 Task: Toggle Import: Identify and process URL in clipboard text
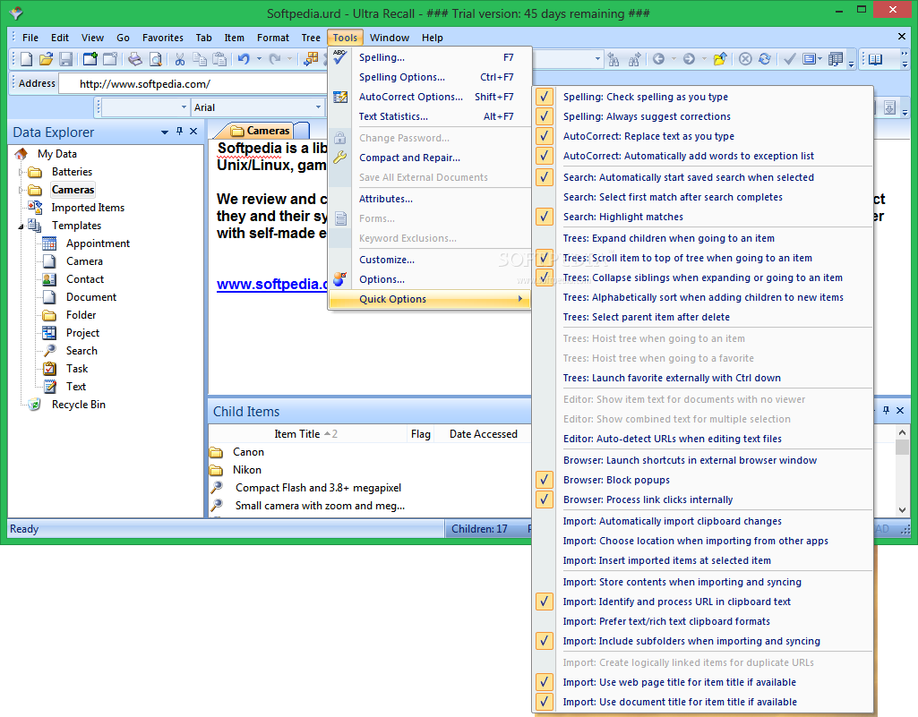(544, 602)
